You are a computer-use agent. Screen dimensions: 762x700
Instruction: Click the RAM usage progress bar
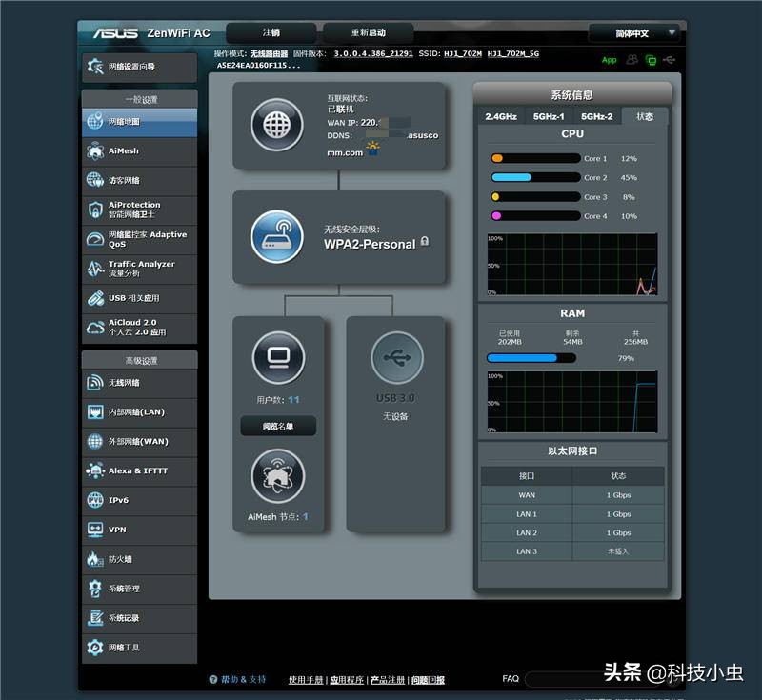(531, 358)
